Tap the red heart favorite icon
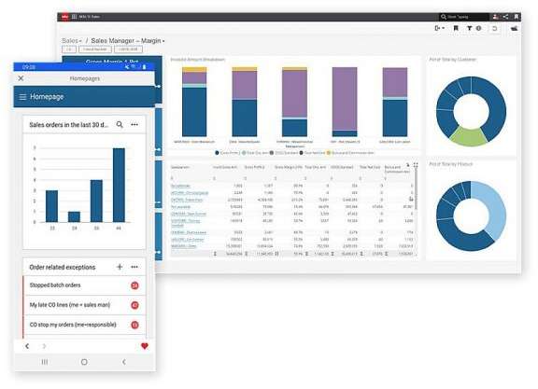The width and height of the screenshot is (538, 389). coord(145,346)
